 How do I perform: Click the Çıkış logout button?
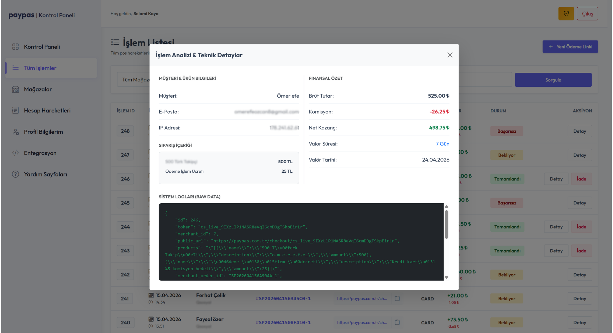click(587, 14)
